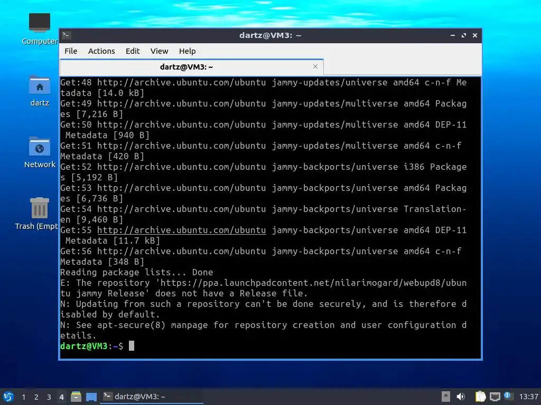Image resolution: width=541 pixels, height=405 pixels.
Task: Select the dartz@VM3: ~ terminal tab
Action: 191,67
